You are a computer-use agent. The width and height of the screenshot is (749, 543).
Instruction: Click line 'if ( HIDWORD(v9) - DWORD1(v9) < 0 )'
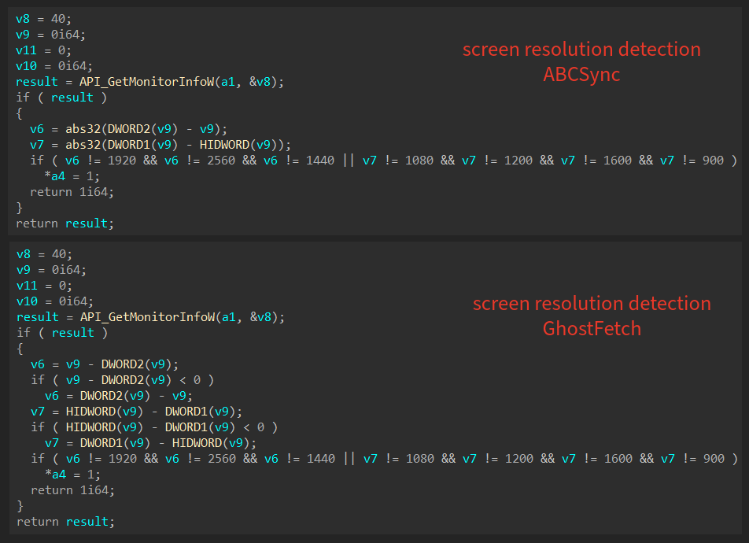(x=154, y=427)
